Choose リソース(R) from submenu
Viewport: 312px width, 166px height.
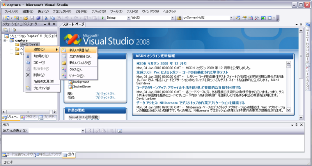79,76
